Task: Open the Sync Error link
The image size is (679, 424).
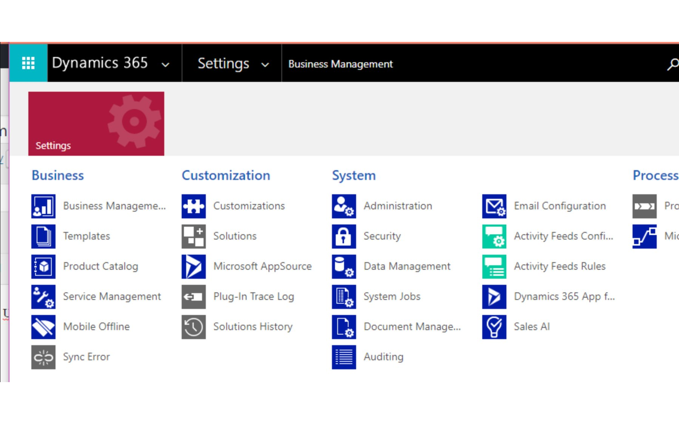Action: click(x=86, y=357)
